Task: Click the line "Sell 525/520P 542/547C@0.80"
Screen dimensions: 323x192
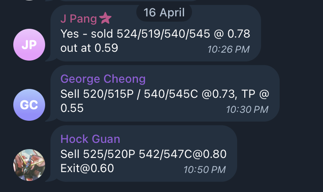Action: coord(143,154)
